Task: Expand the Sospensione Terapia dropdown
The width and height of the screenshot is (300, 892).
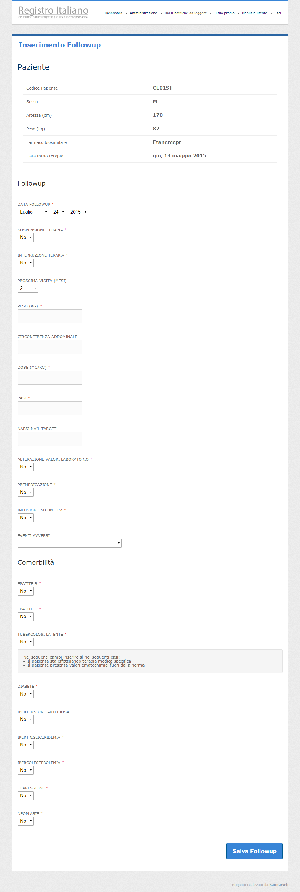Action: (x=26, y=238)
